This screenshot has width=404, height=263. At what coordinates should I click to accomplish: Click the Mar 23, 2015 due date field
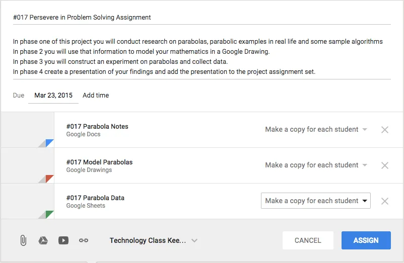53,95
